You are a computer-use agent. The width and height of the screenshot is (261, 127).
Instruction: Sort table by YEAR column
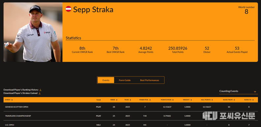(128, 100)
